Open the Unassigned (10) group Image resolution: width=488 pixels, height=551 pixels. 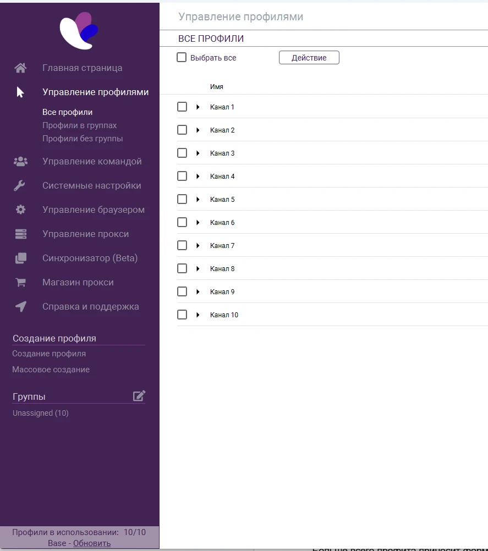pyautogui.click(x=40, y=414)
